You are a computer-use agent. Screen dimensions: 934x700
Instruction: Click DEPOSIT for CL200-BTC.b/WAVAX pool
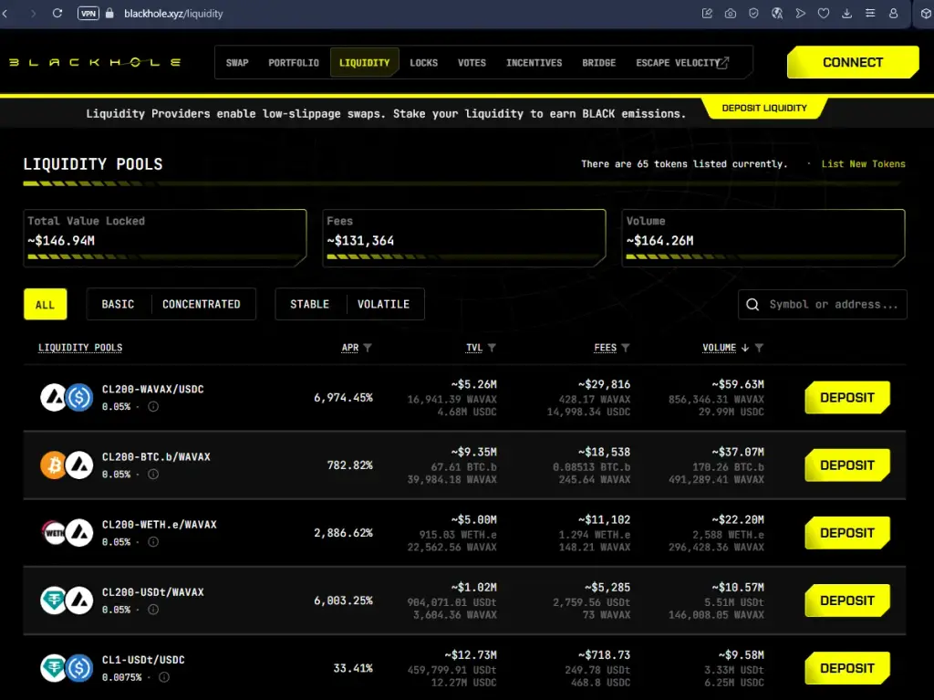point(847,465)
